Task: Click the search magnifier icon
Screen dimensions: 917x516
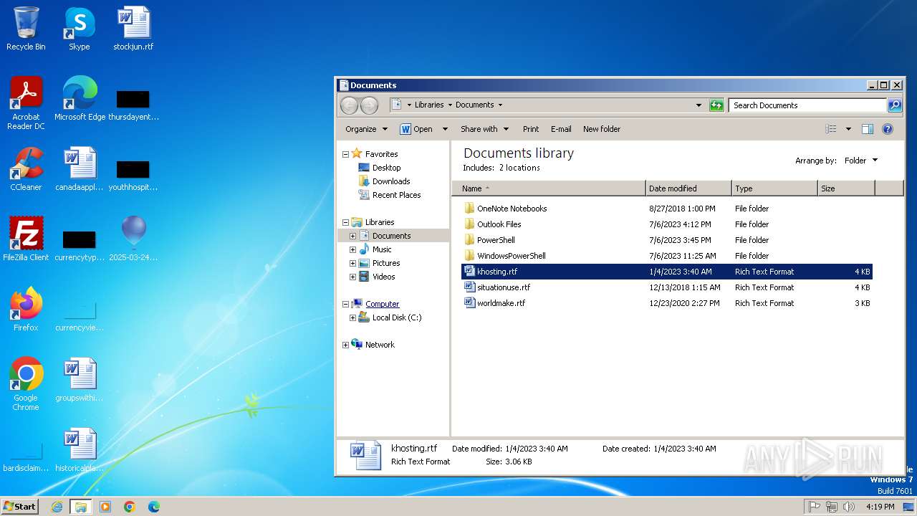Action: tap(895, 105)
